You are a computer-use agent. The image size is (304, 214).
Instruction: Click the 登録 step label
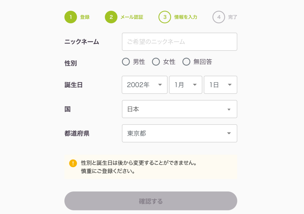coord(85,17)
